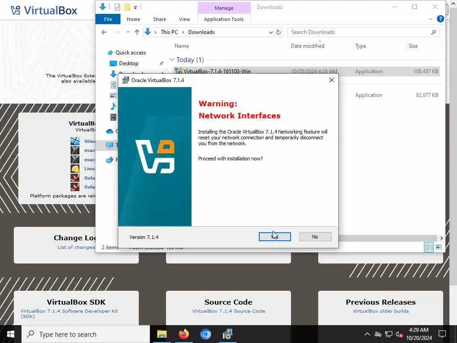Image resolution: width=457 pixels, height=343 pixels.
Task: Open the clock and date flyout
Action: click(419, 334)
